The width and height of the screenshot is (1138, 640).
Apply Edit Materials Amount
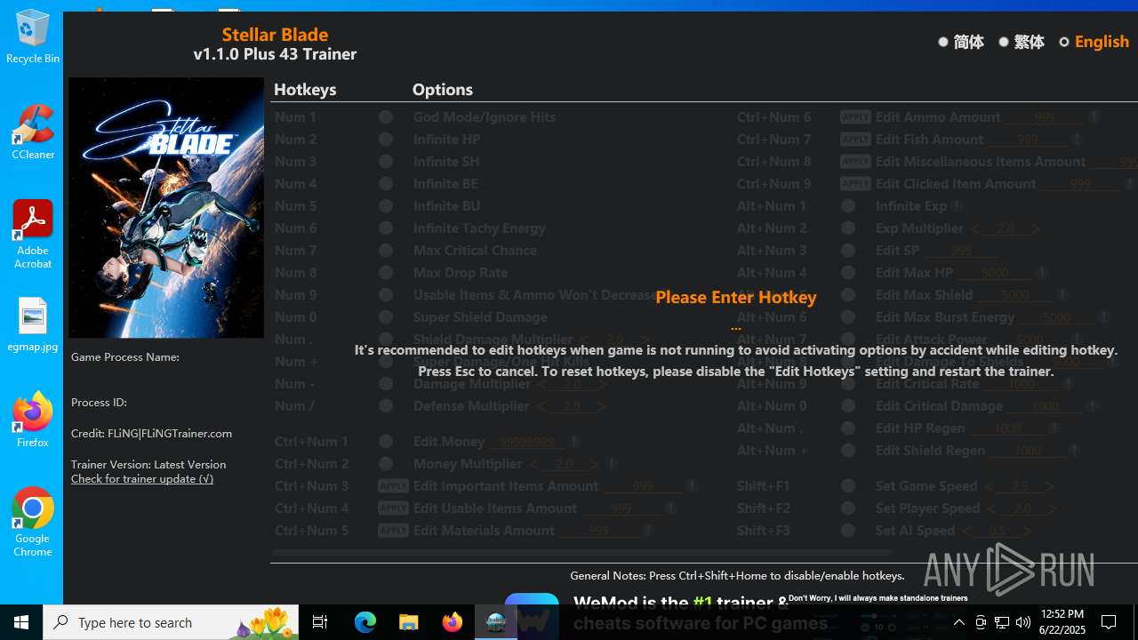point(393,531)
